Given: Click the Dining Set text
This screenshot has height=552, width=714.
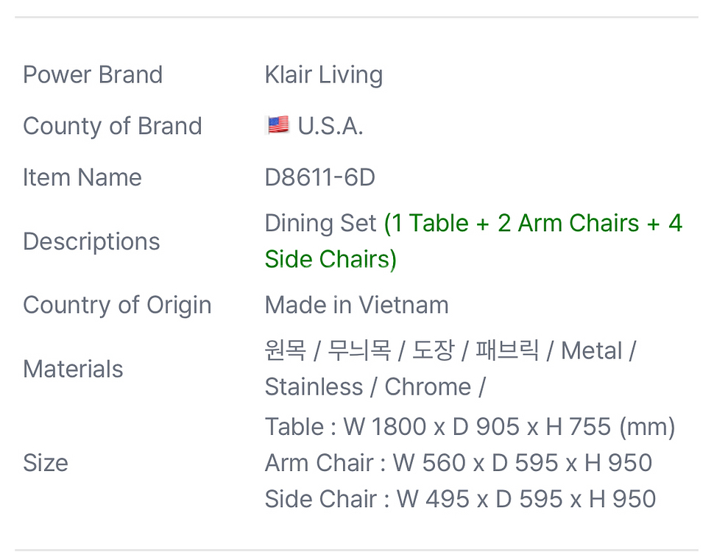Looking at the screenshot, I should (320, 223).
